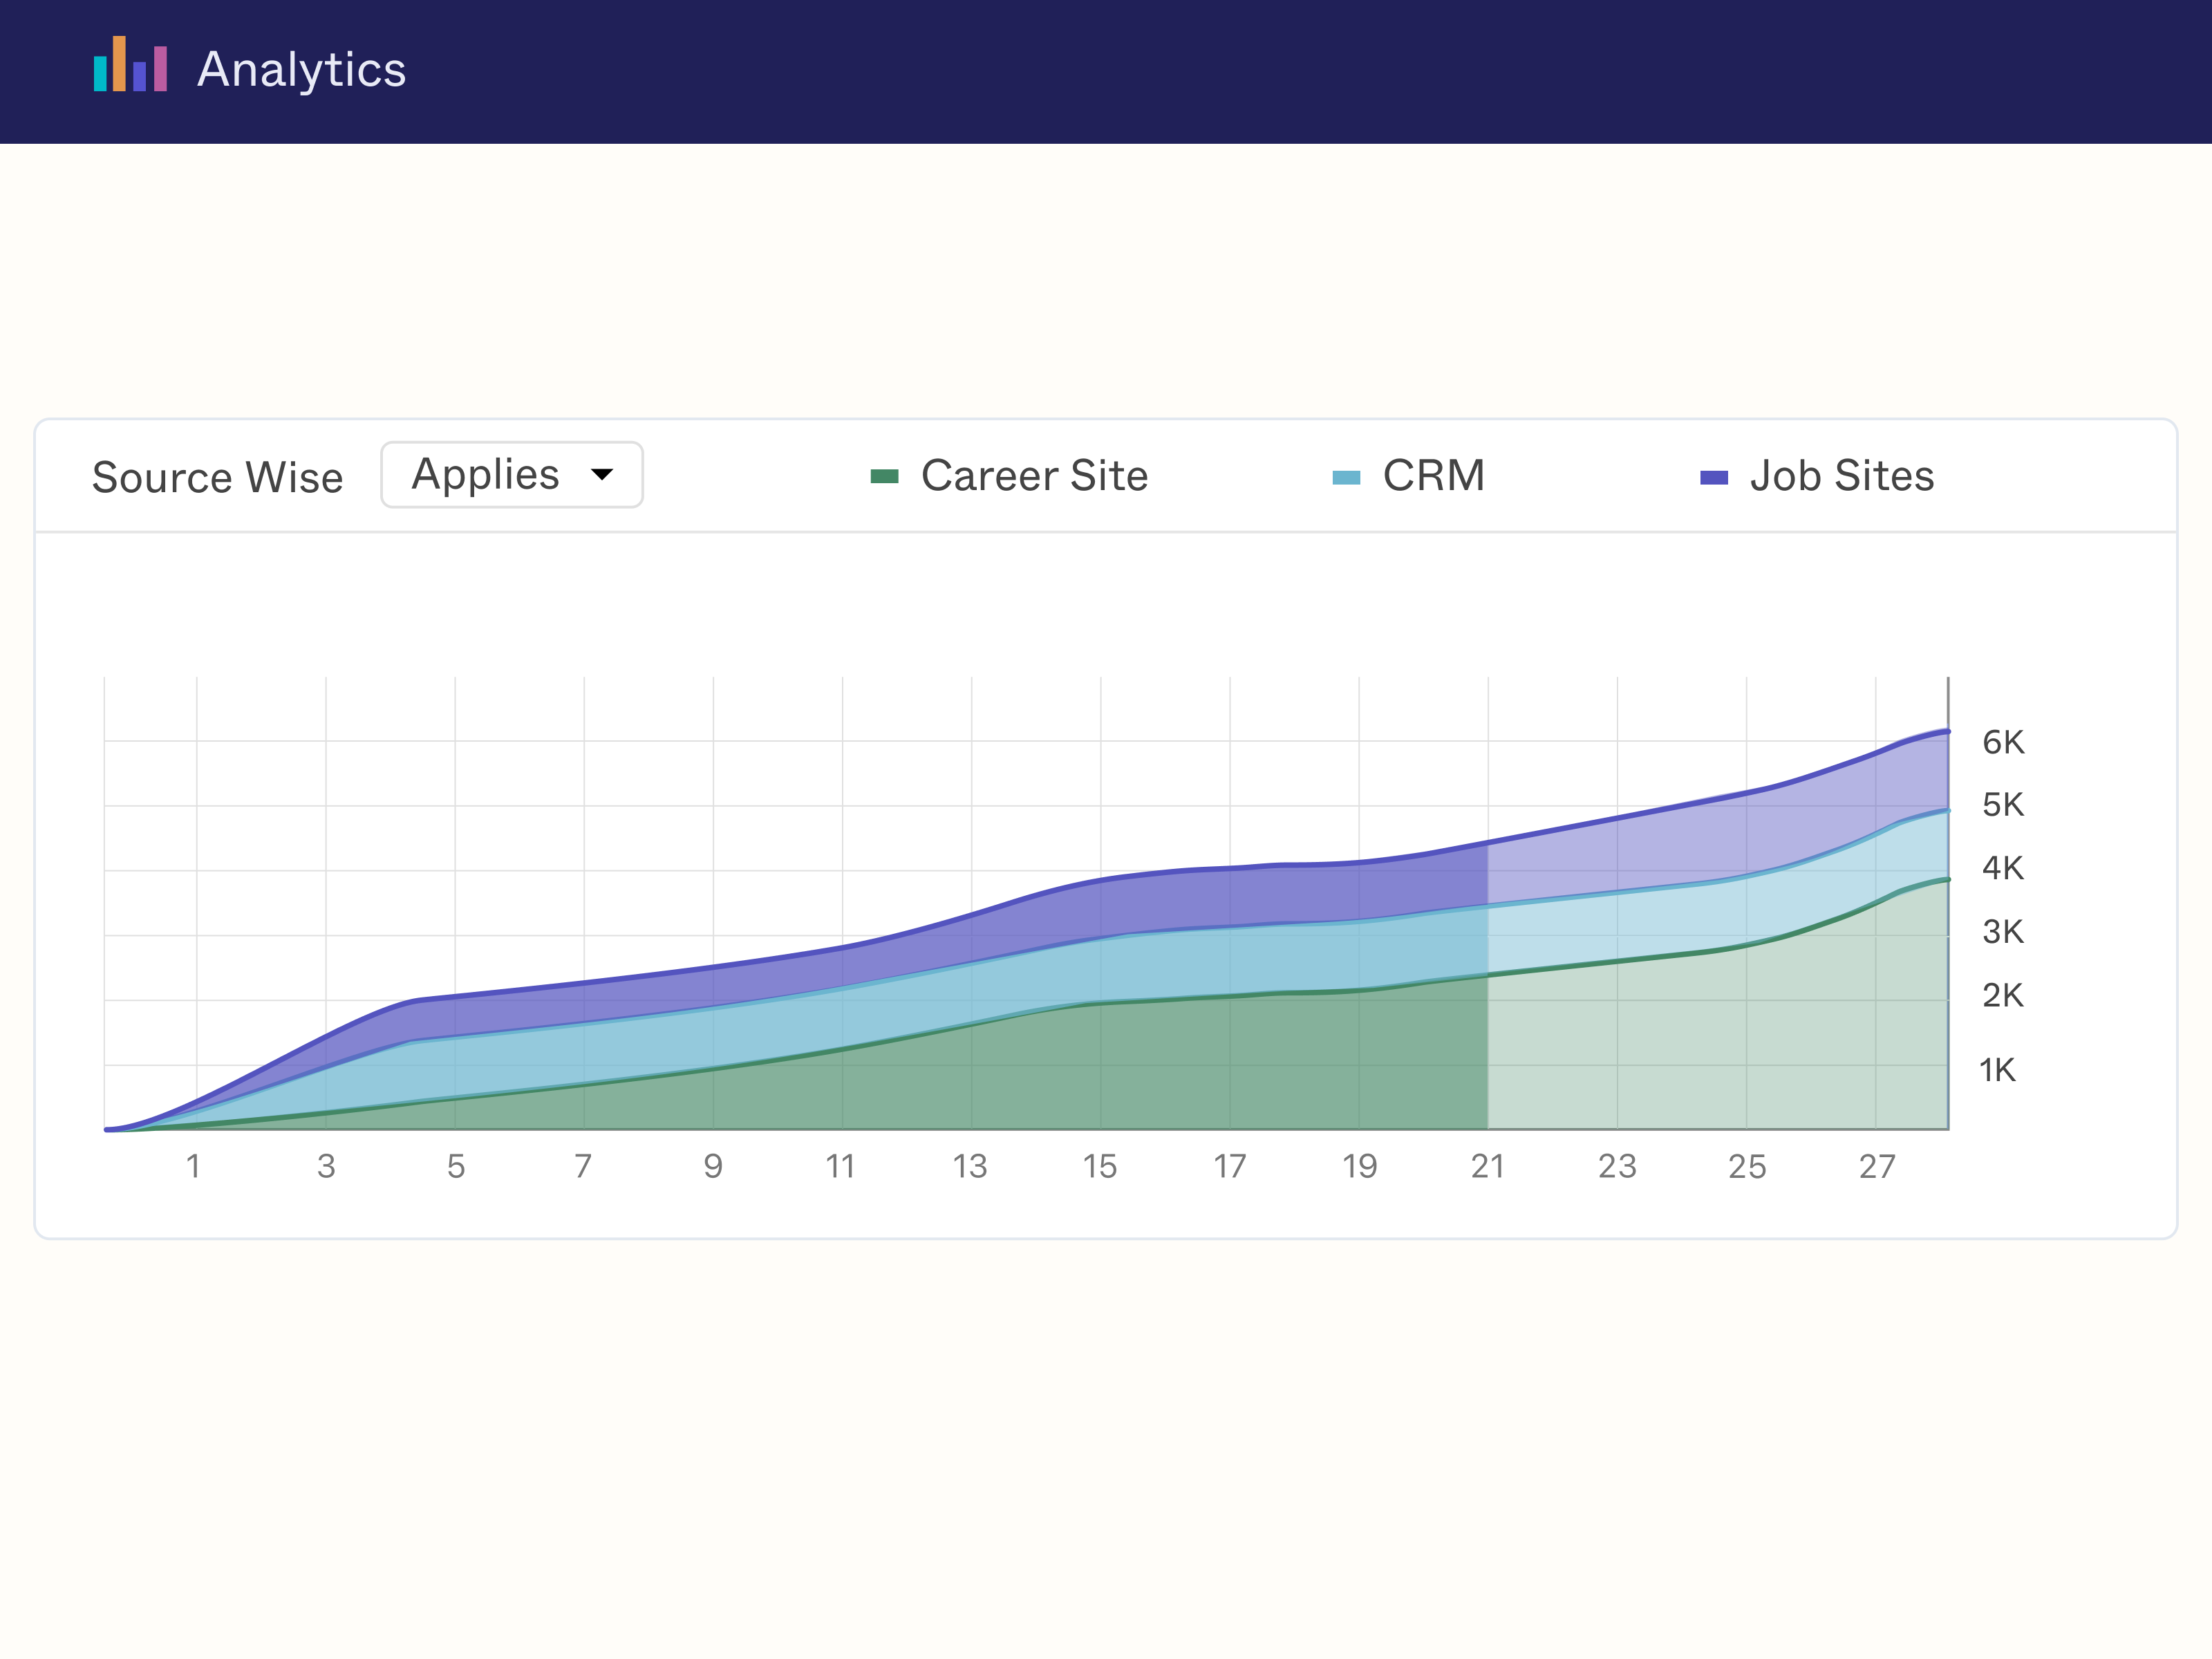The width and height of the screenshot is (2212, 1659).
Task: Click the 1K label on y-axis
Action: click(1997, 1070)
